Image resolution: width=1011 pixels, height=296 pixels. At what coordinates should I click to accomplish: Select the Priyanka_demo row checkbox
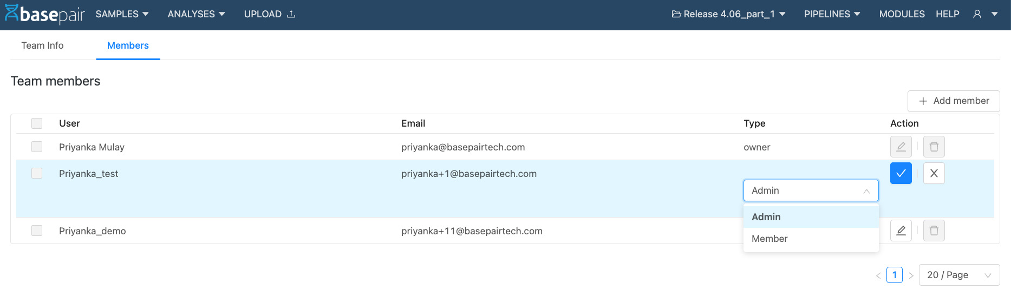[x=37, y=231]
